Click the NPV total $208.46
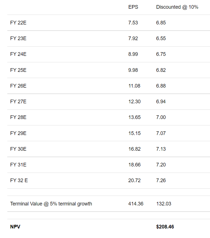This screenshot has height=238, width=210. point(165,227)
